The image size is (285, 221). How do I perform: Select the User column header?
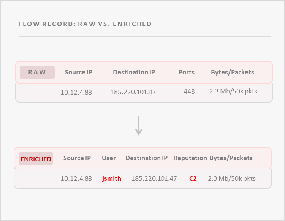pos(109,158)
